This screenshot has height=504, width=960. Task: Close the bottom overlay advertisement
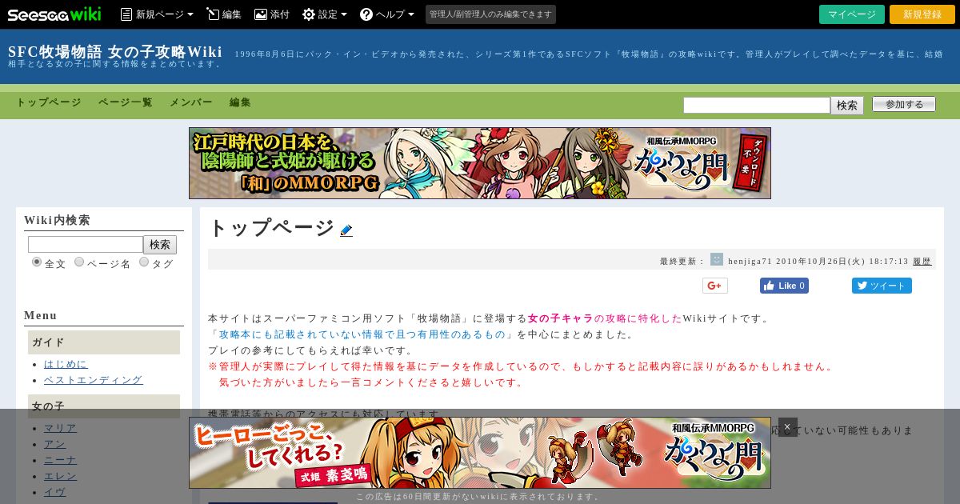click(787, 427)
